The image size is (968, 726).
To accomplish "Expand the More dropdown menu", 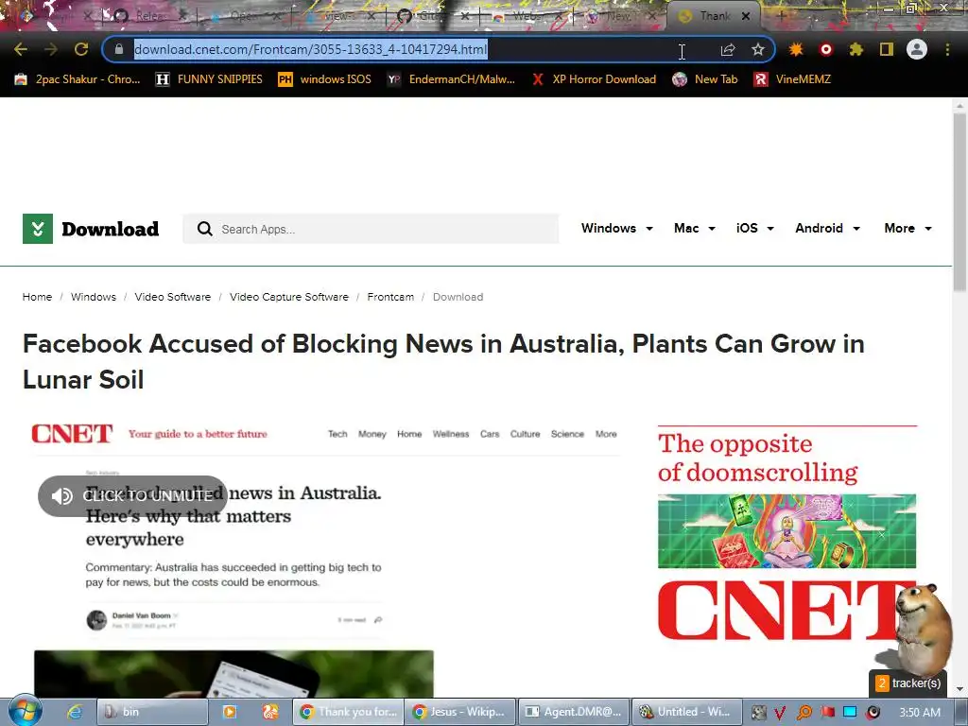I will (x=907, y=229).
